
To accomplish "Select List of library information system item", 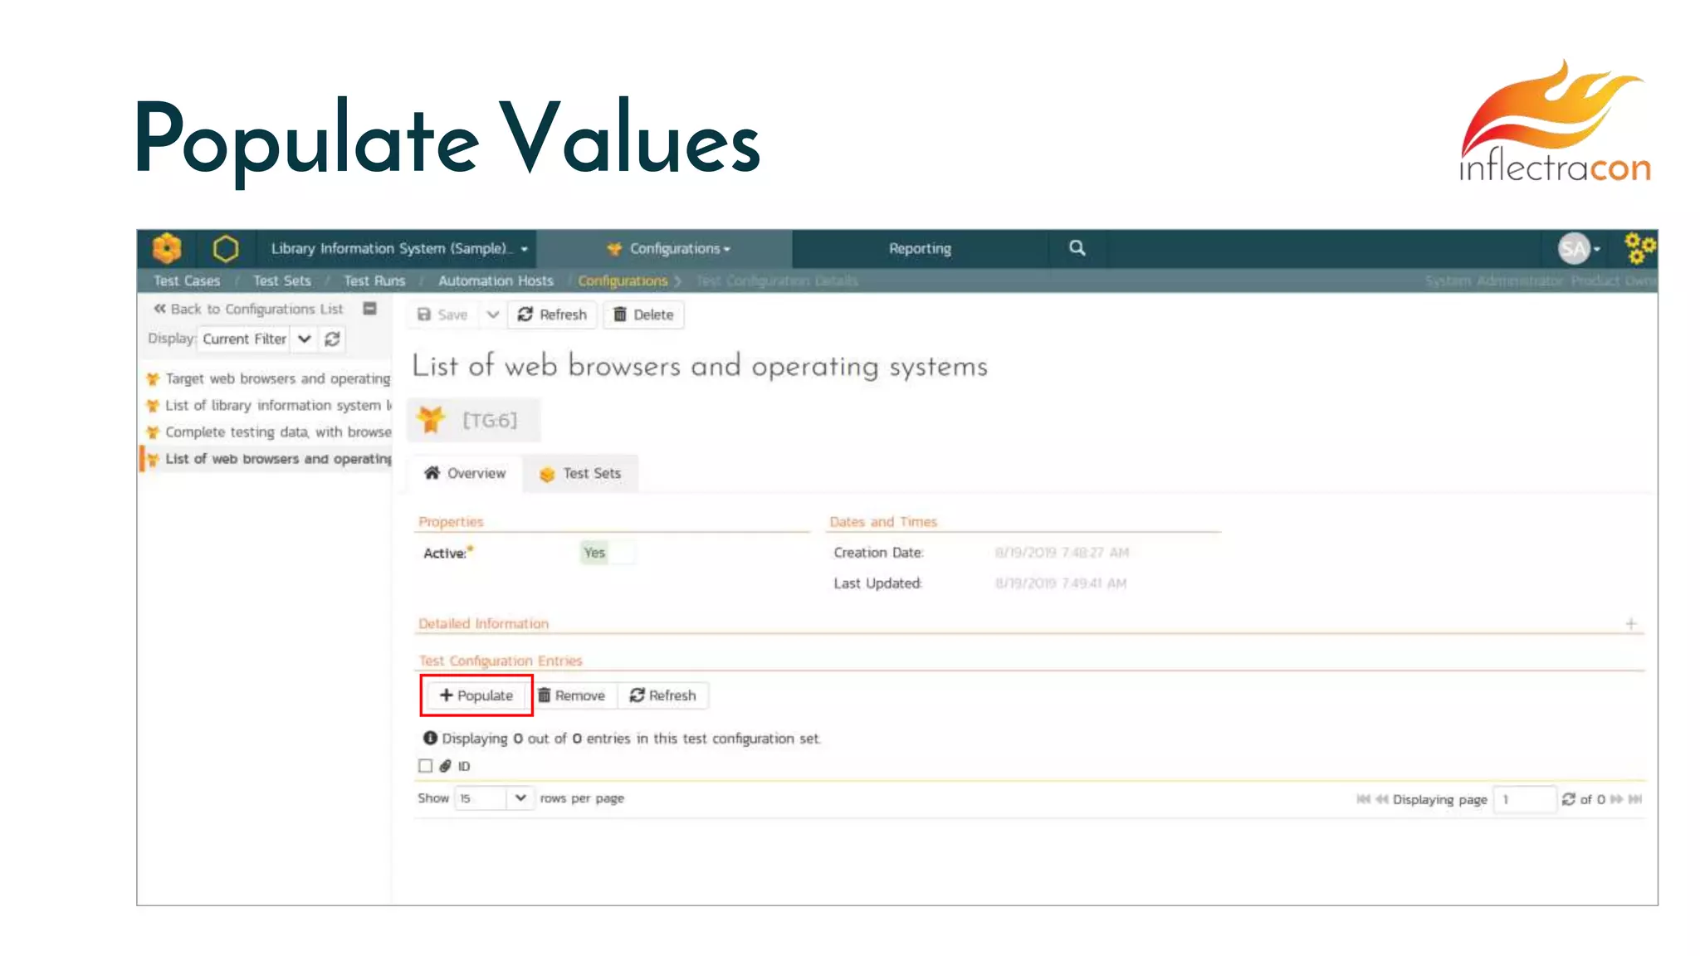I will coord(268,405).
